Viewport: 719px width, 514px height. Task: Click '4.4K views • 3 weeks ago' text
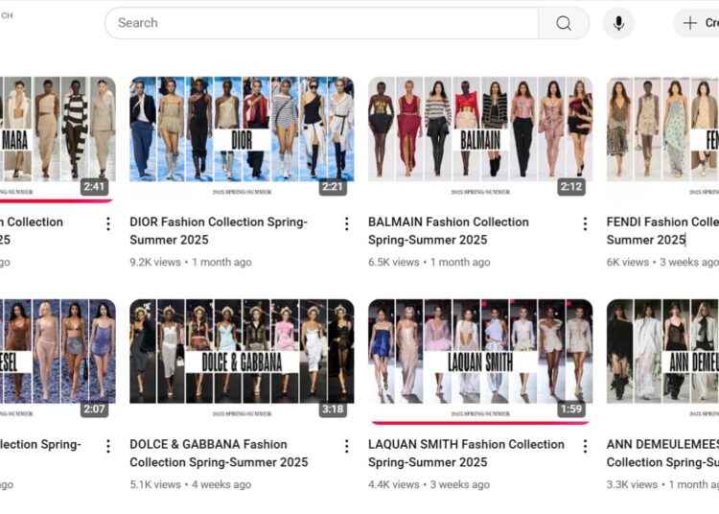point(429,484)
